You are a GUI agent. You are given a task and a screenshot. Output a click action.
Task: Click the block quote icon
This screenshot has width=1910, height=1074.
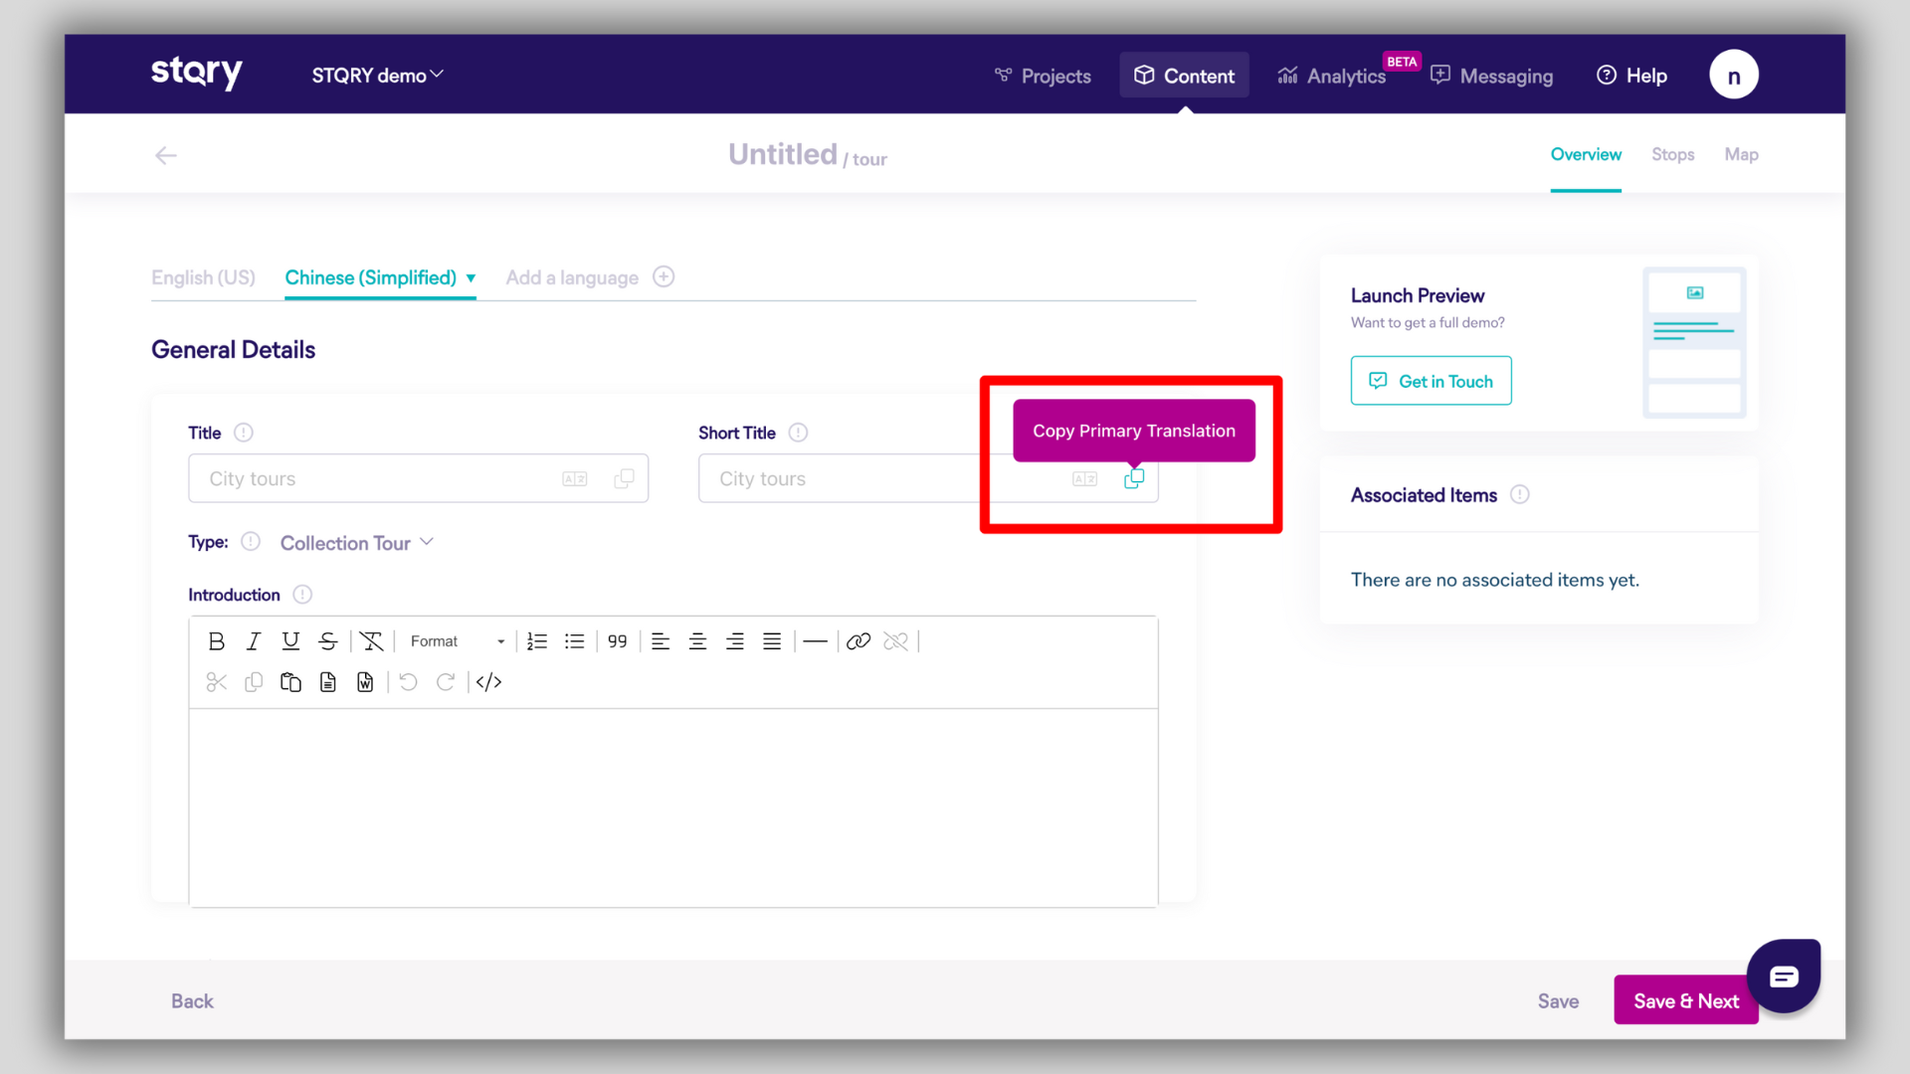click(617, 641)
